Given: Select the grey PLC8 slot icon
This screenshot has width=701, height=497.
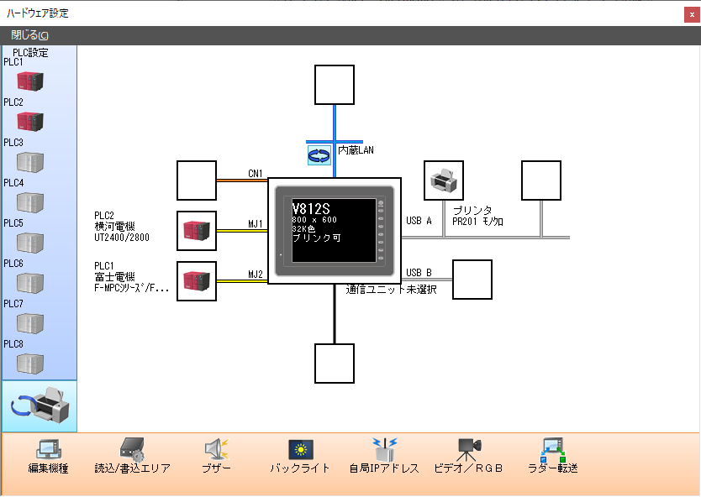Looking at the screenshot, I should tap(30, 364).
